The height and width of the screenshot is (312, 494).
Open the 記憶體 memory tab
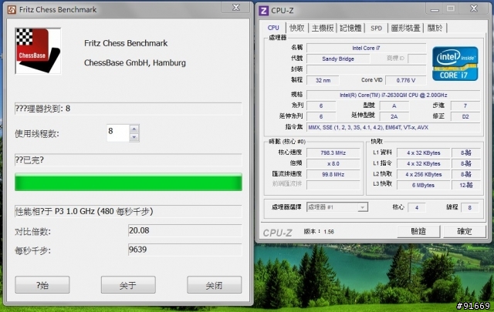pyautogui.click(x=350, y=28)
